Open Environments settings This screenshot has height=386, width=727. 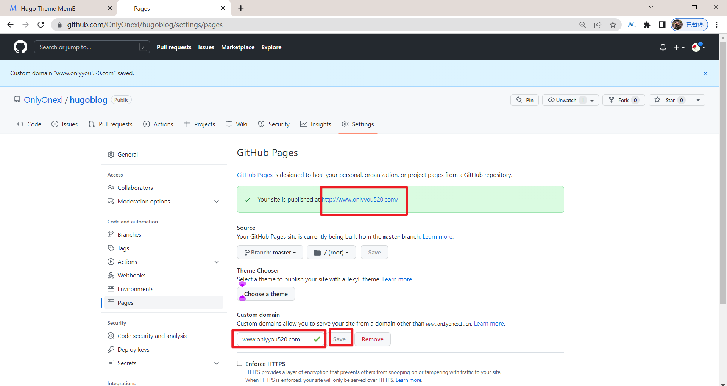pyautogui.click(x=164, y=289)
